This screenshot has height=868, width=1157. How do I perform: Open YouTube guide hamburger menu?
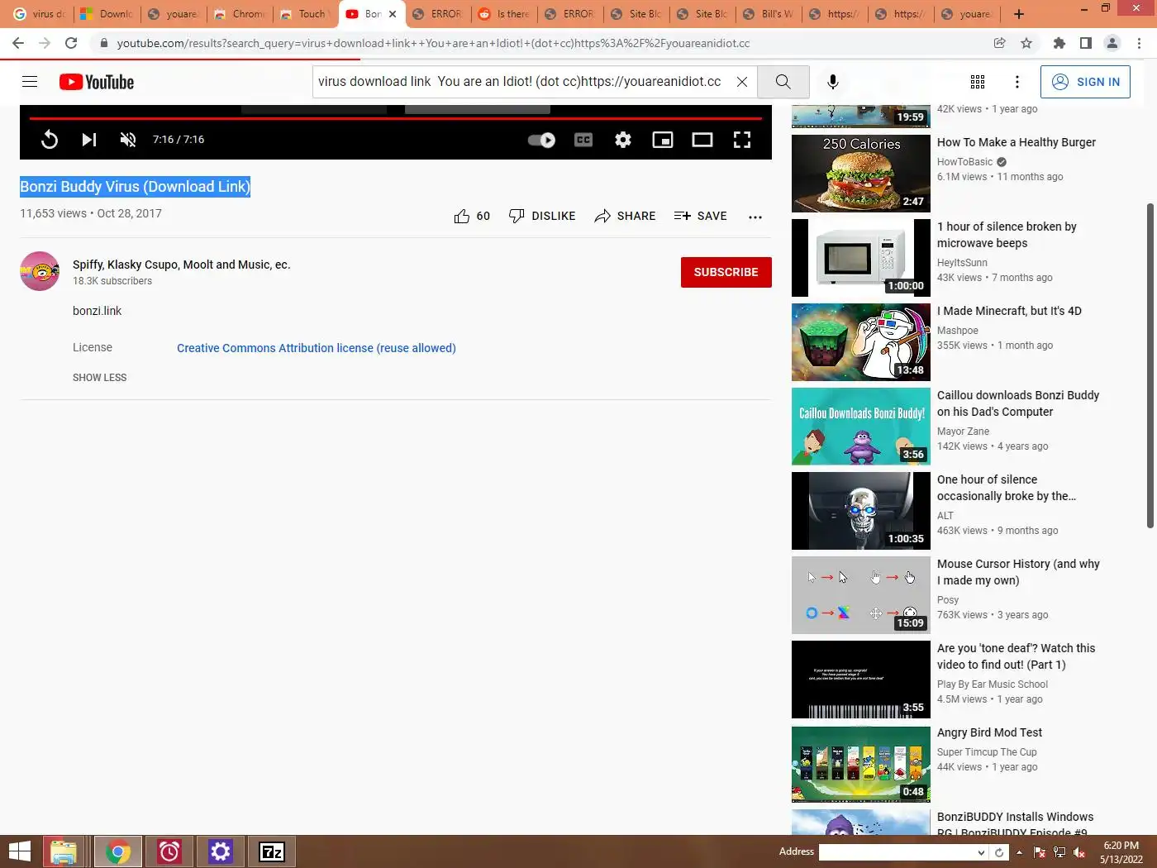pyautogui.click(x=30, y=81)
